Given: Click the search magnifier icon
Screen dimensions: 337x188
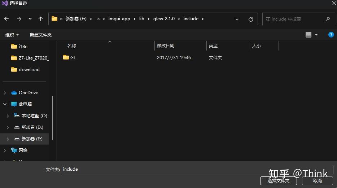Looking at the screenshot, I should pyautogui.click(x=328, y=19).
